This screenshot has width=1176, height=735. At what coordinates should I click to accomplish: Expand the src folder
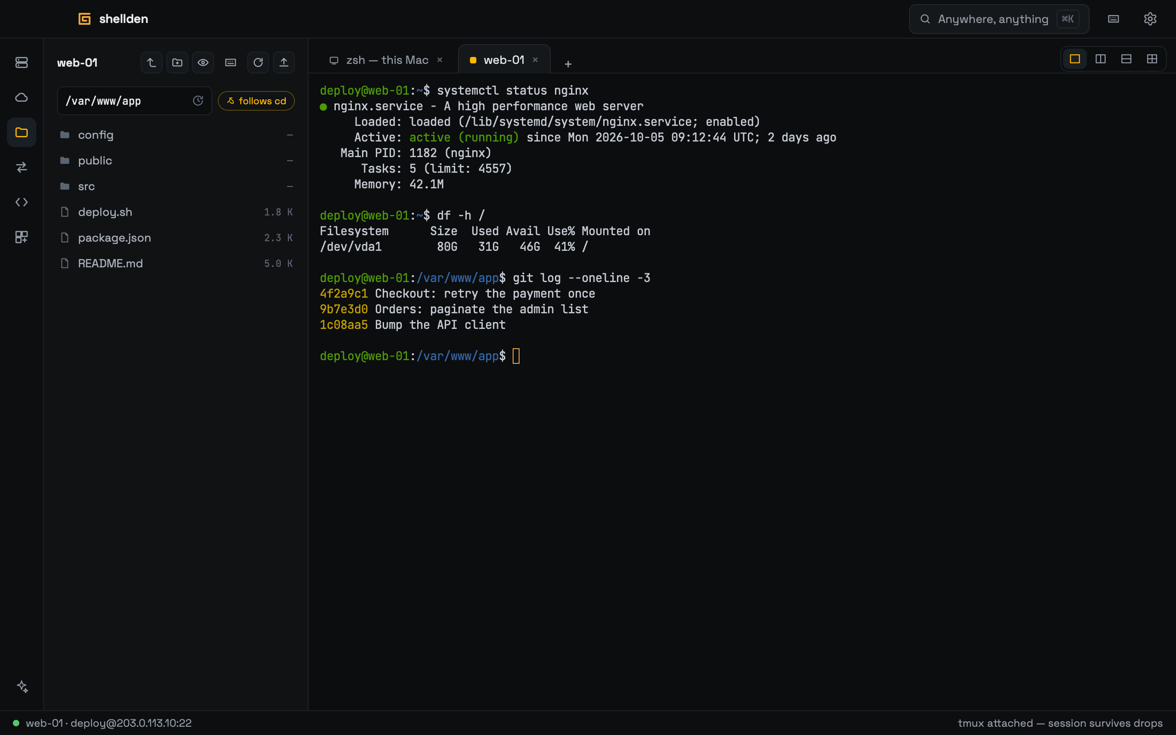tap(175, 187)
